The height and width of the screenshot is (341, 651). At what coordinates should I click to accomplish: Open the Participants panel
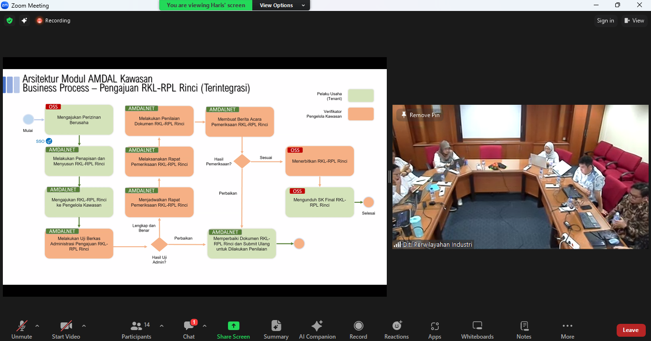coord(136,330)
